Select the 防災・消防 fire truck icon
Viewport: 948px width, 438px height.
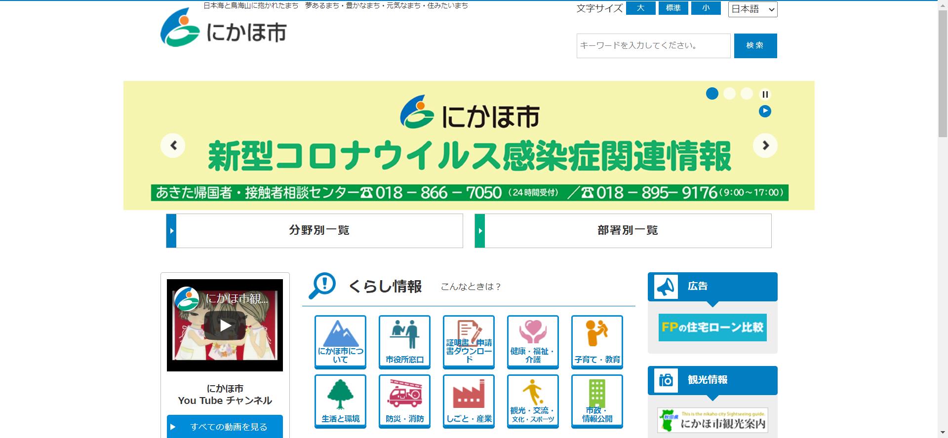[x=404, y=401]
